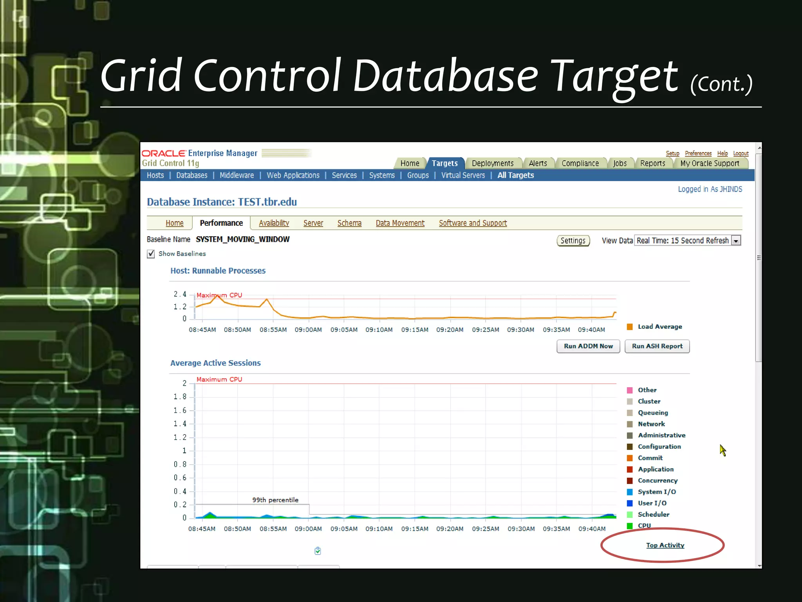Open the Preferences link
Viewport: 802px width, 602px height.
698,153
